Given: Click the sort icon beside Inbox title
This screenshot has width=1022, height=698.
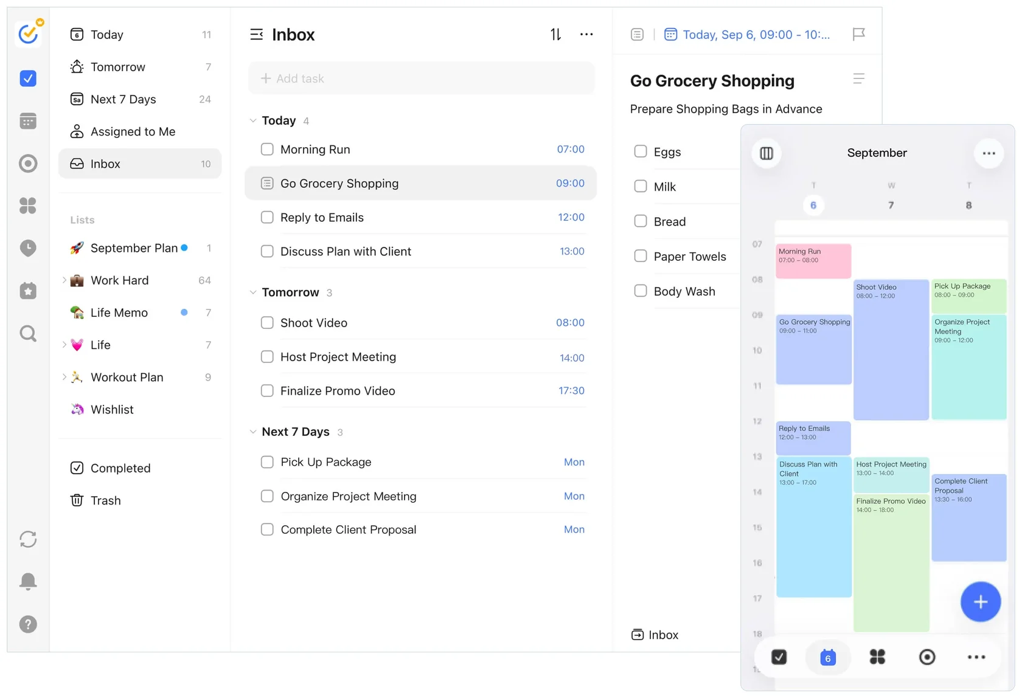Looking at the screenshot, I should pos(555,35).
